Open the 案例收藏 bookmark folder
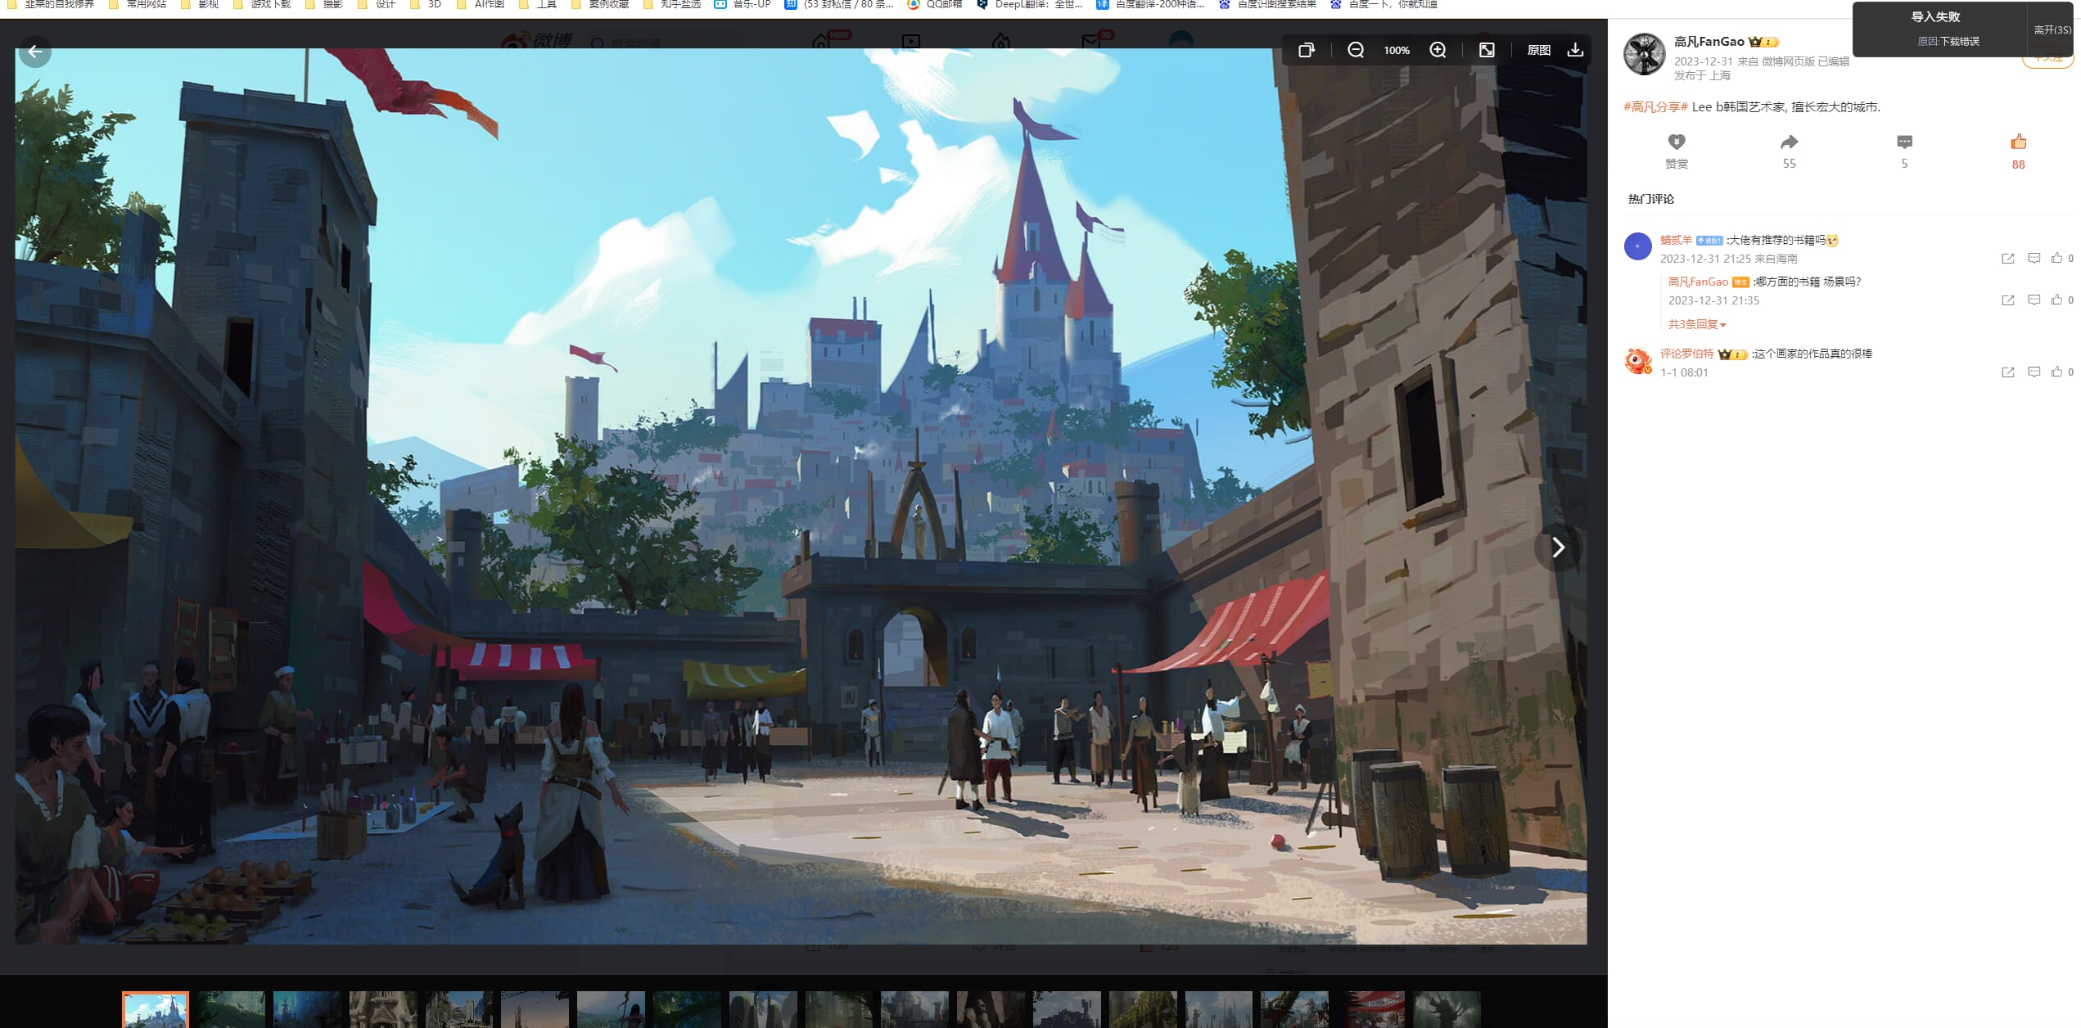This screenshot has height=1028, width=2081. click(x=600, y=4)
